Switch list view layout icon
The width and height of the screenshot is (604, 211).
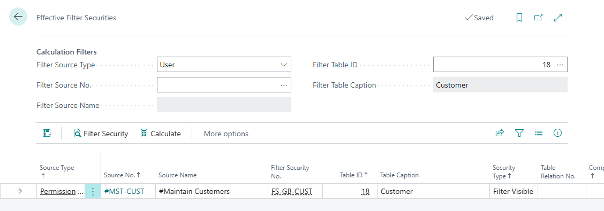point(539,134)
